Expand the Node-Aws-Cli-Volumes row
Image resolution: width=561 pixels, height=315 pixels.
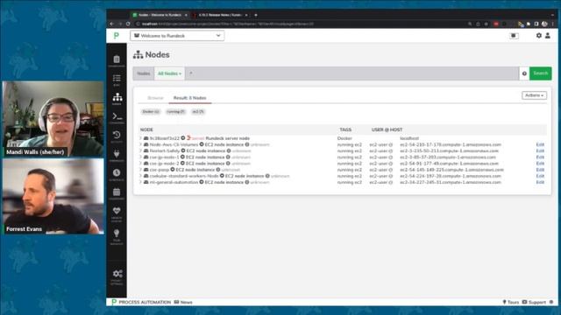point(140,144)
